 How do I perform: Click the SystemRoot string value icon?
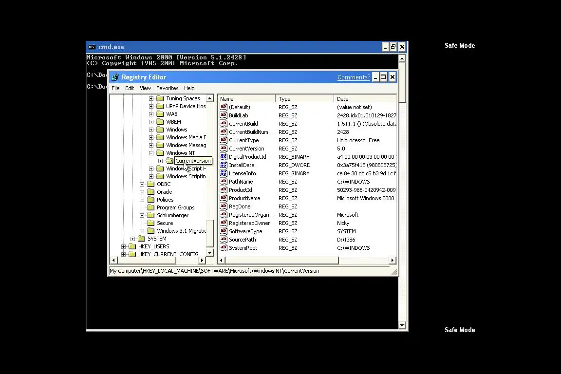pos(224,247)
